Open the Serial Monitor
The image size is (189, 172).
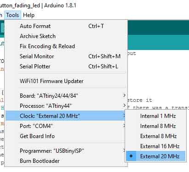[x=66, y=56]
